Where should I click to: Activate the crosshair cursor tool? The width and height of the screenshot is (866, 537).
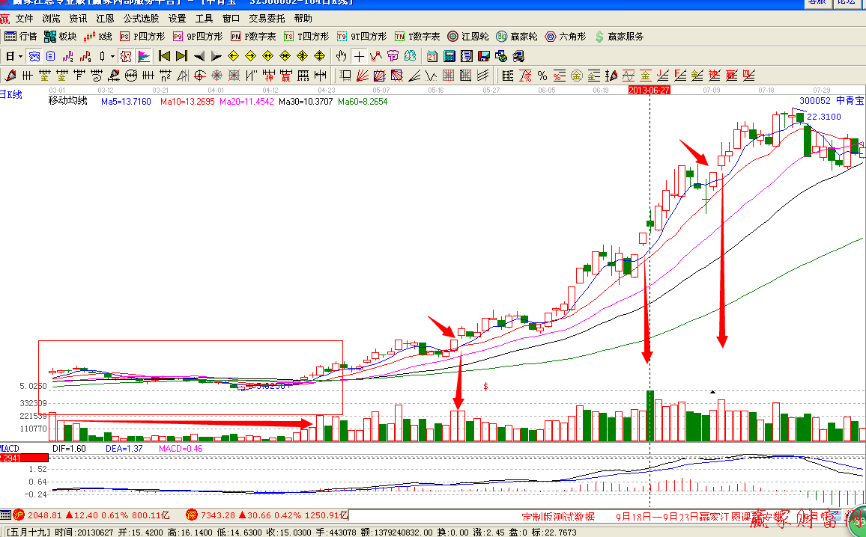[359, 56]
